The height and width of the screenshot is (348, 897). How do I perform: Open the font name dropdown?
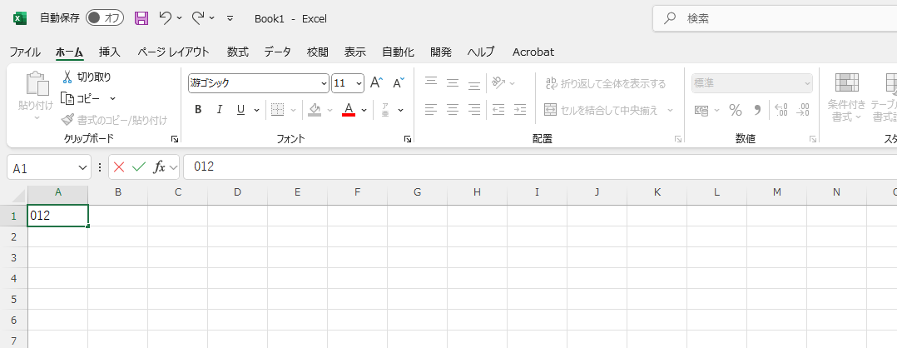tap(324, 83)
